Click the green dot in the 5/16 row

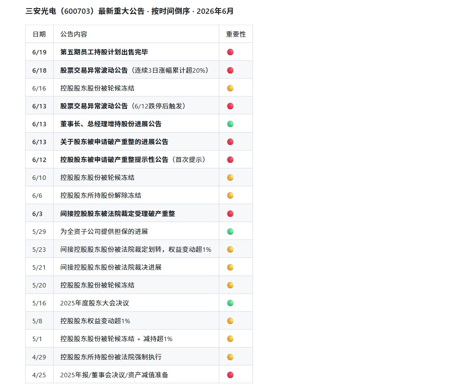[x=230, y=303]
